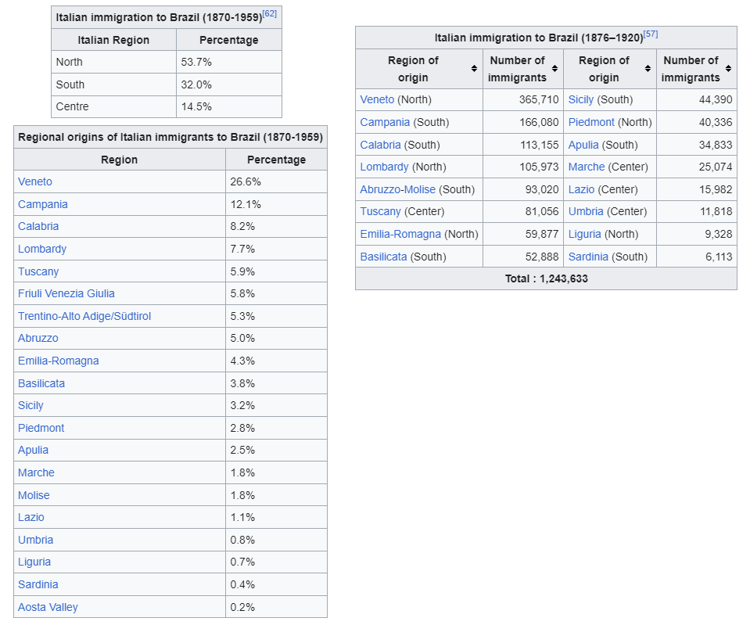
Task: Open Lombardy (North) link in 1876–1920 table
Action: 385,167
